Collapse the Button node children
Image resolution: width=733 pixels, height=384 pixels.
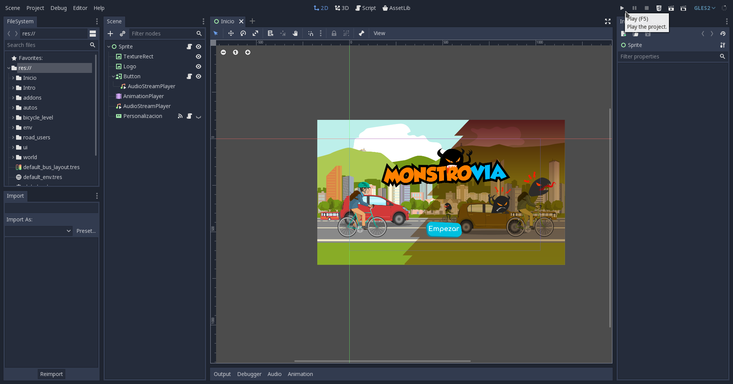[113, 76]
